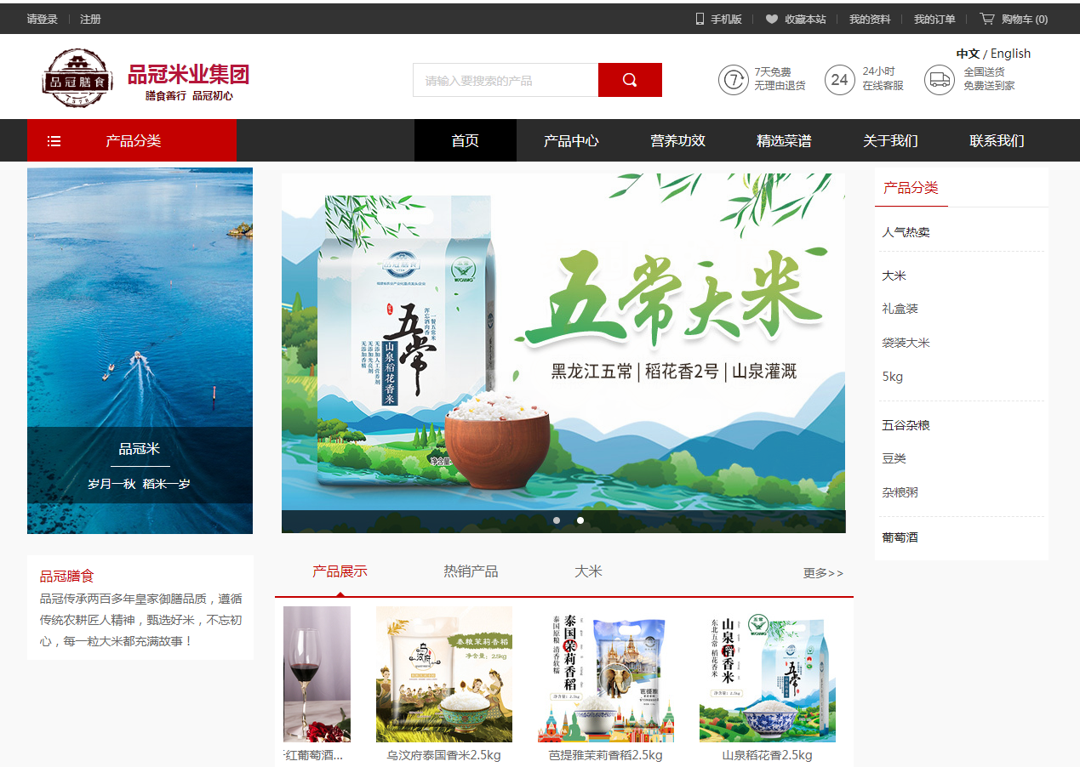This screenshot has width=1080, height=767.
Task: Click the magnifier search button
Action: pos(630,80)
